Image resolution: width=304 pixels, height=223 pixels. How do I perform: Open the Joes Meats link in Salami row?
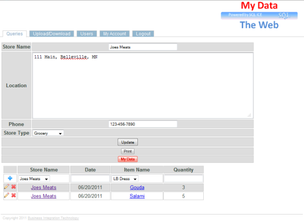point(43,196)
